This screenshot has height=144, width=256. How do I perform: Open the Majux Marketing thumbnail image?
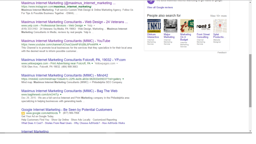click(x=170, y=26)
